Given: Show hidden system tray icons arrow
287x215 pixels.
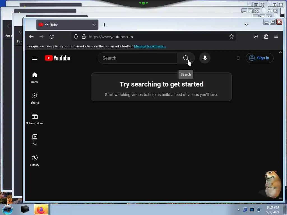Looking at the screenshot, I should [238, 210].
